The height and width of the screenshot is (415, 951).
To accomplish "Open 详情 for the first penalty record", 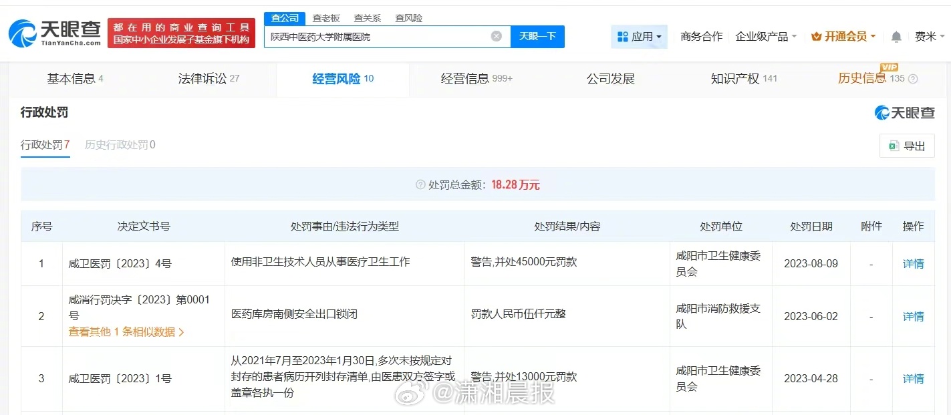I will [913, 263].
